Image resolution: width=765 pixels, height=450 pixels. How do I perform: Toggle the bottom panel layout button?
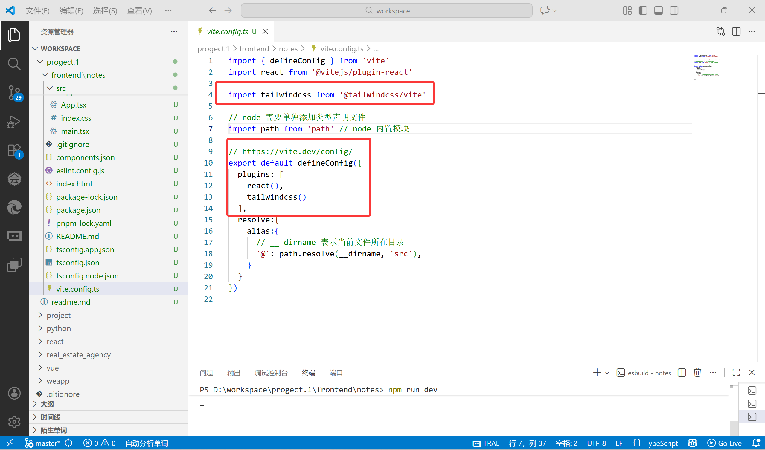point(658,11)
